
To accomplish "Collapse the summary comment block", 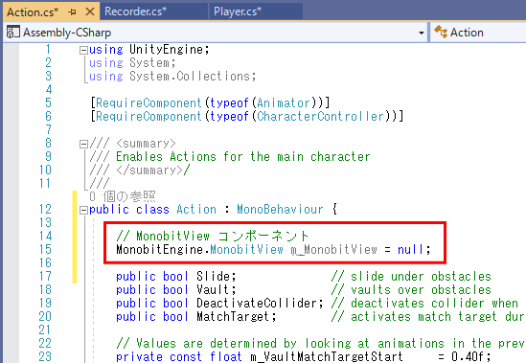I will click(83, 145).
